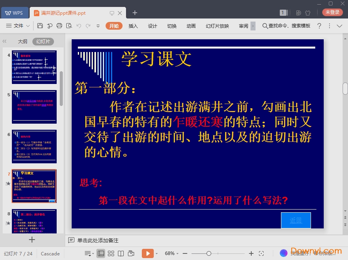Toggle normal view button in status bar
Viewport: 348px width, 260px height.
(101, 253)
